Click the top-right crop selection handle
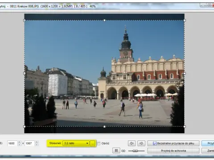This screenshot has height=160, width=214. [185, 20]
